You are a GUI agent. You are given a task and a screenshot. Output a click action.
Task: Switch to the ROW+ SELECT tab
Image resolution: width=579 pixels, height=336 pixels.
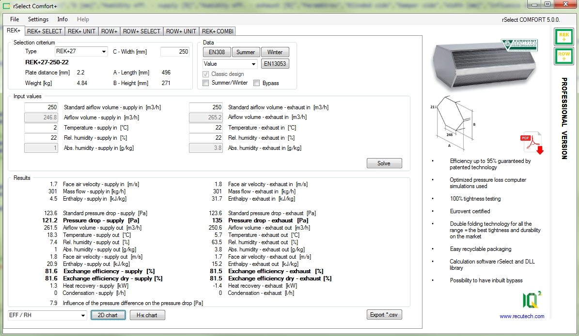(141, 31)
